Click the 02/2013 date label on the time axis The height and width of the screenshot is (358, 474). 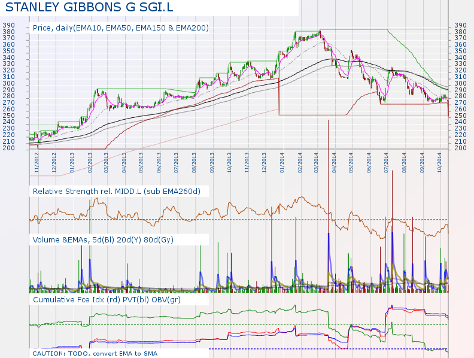pyautogui.click(x=90, y=163)
